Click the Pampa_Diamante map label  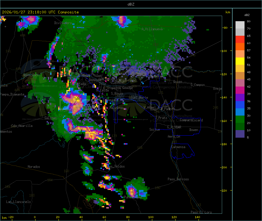(x=12, y=94)
